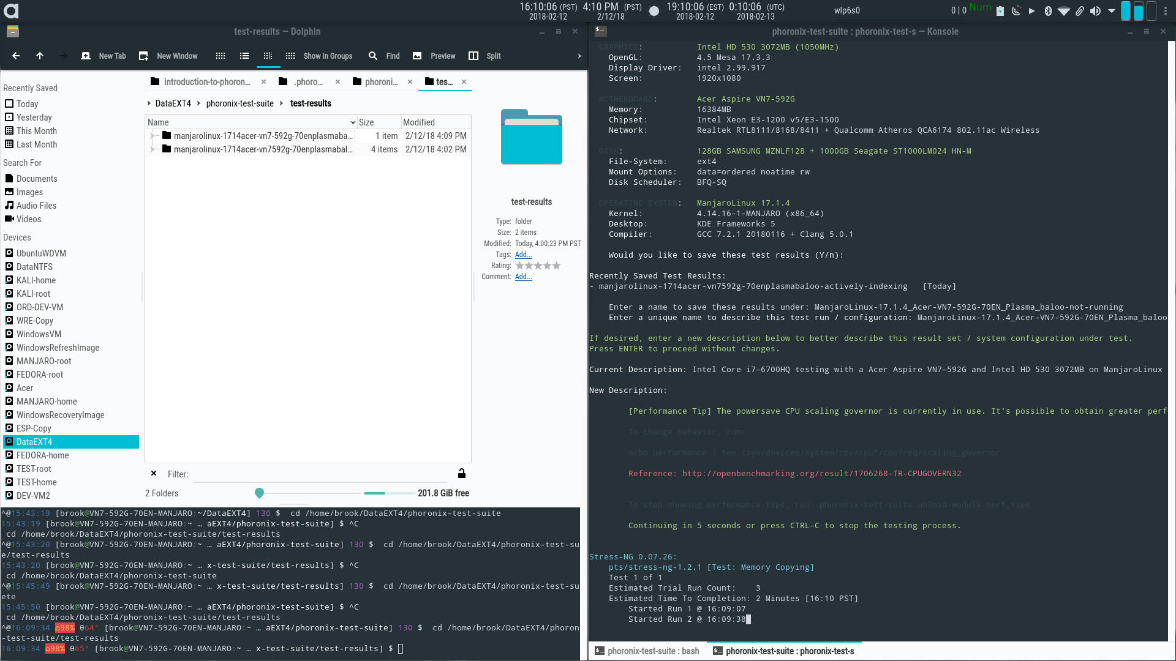
Task: Expand breadcrumb arrow before phoronix-test-suite
Action: [198, 103]
